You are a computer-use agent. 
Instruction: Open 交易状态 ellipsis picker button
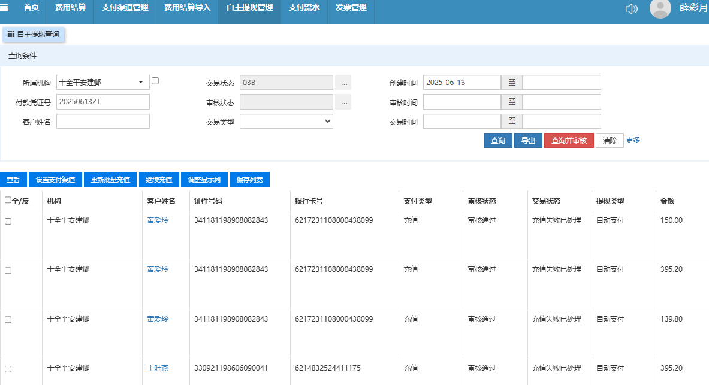coord(343,82)
